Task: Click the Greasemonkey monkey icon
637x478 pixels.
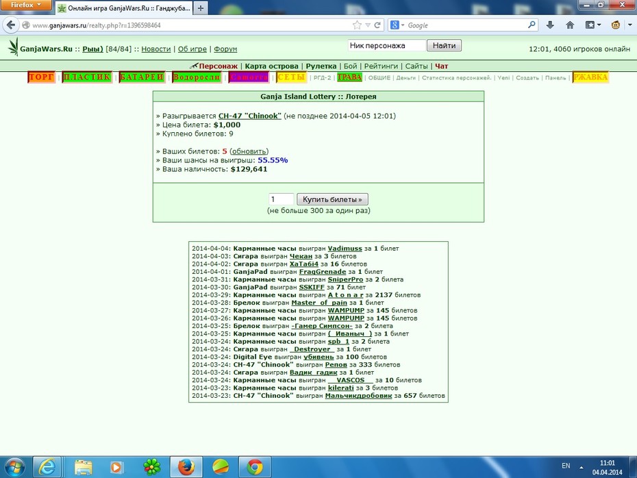Action: point(616,25)
